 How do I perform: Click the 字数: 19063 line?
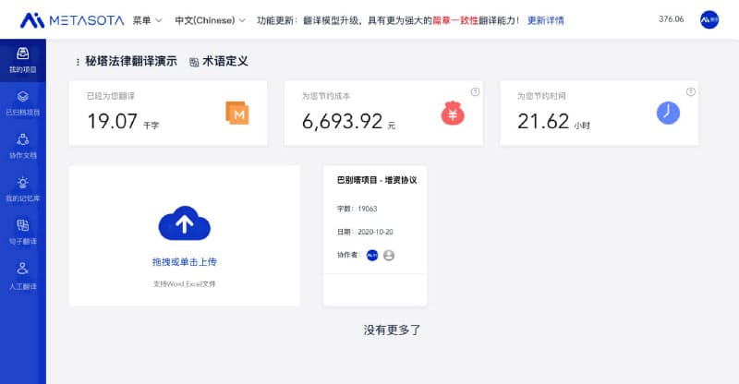click(357, 209)
